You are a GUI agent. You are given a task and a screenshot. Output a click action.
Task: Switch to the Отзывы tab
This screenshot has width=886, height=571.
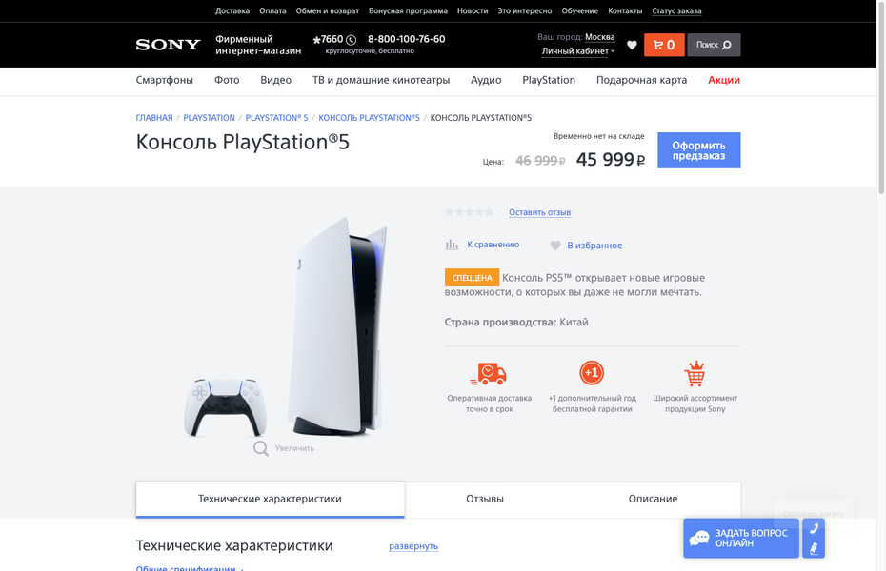[x=485, y=499]
